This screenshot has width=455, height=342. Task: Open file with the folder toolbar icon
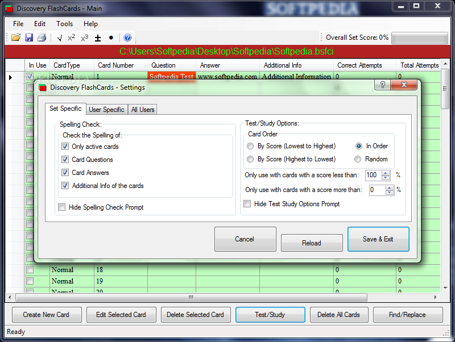point(16,37)
